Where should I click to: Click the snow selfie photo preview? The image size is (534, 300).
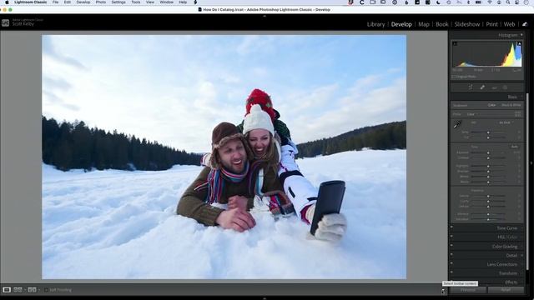(x=224, y=157)
